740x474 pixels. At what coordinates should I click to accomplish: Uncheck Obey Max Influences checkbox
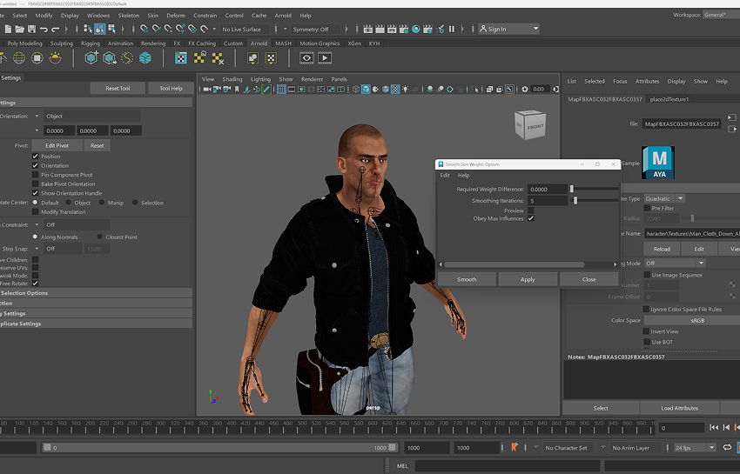[530, 218]
